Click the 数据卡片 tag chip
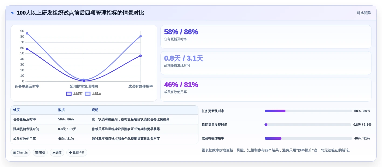The width and height of the screenshot is (382, 167). pos(77,153)
